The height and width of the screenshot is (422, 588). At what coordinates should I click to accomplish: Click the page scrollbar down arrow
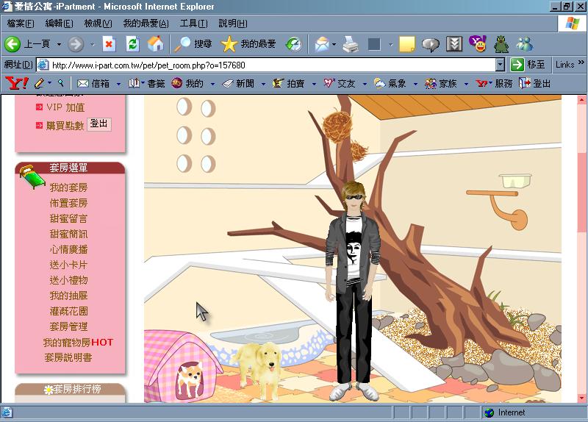[581, 398]
